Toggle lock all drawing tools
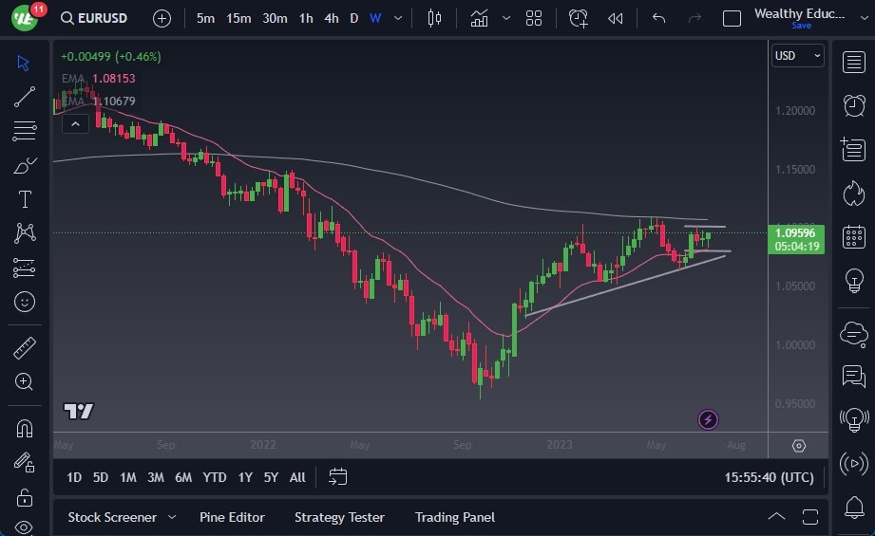 [25, 496]
